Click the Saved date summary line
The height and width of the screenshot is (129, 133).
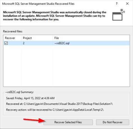click(x=30, y=98)
